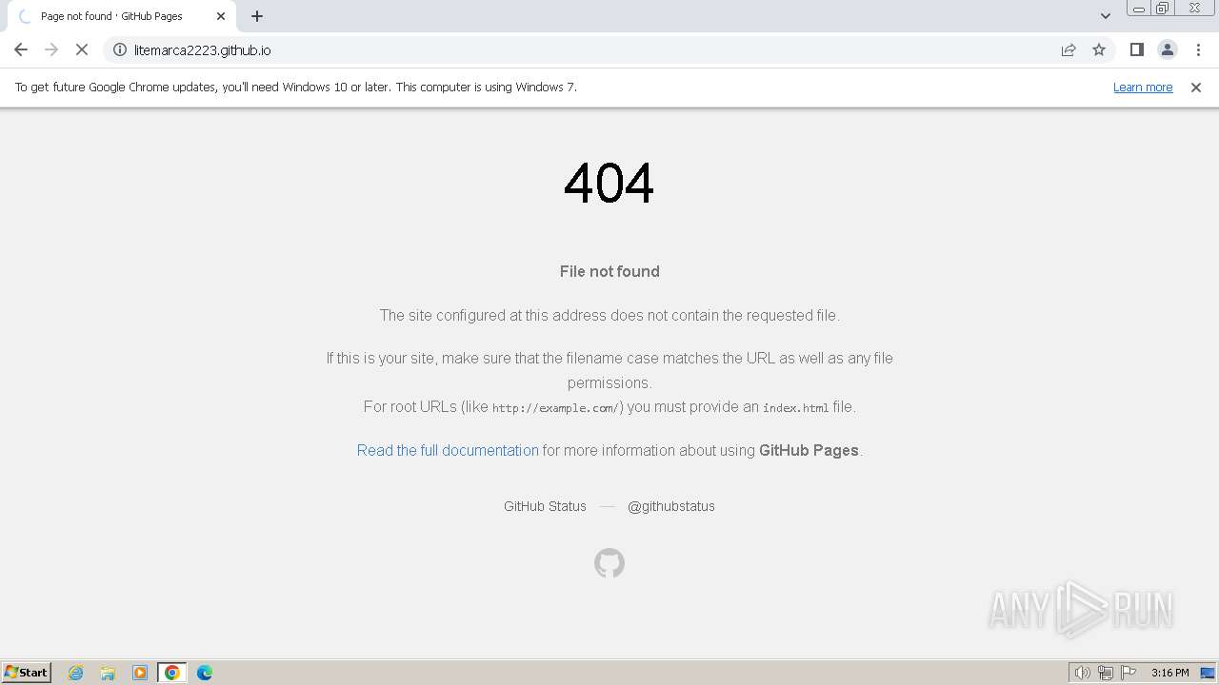Image resolution: width=1219 pixels, height=685 pixels.
Task: Open Action Center flag icon
Action: (x=1129, y=673)
